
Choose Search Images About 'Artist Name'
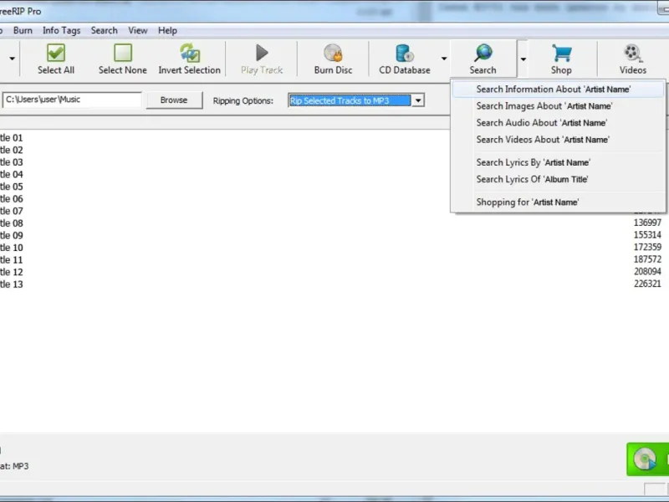[558, 106]
